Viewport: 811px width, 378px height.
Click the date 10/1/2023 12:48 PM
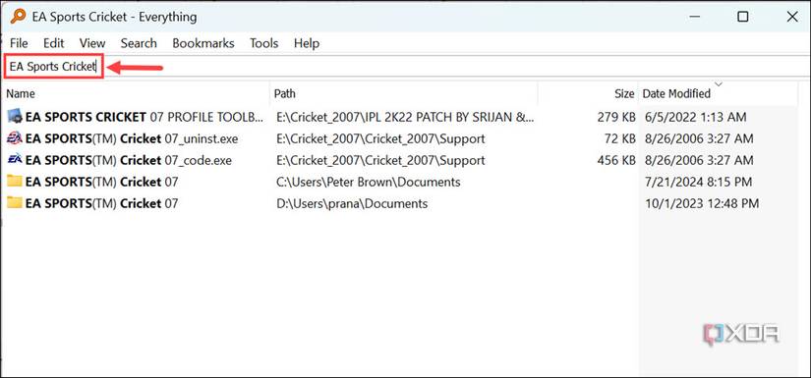(x=702, y=204)
